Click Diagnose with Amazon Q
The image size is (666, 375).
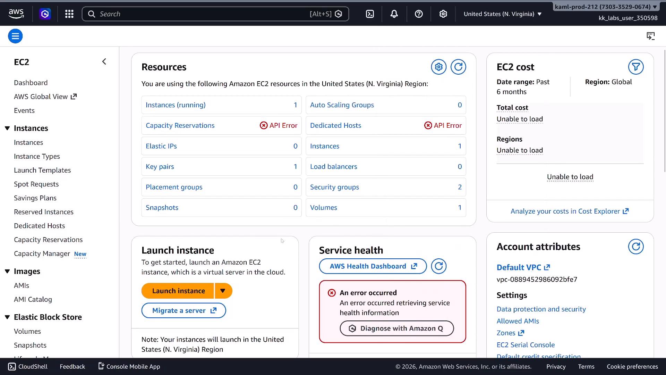click(x=397, y=328)
